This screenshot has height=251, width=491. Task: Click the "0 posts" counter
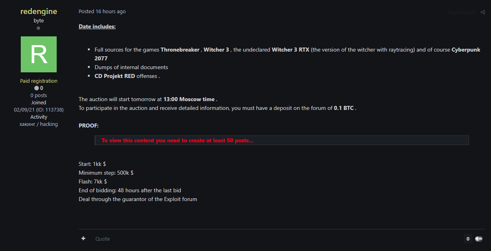tap(38, 95)
